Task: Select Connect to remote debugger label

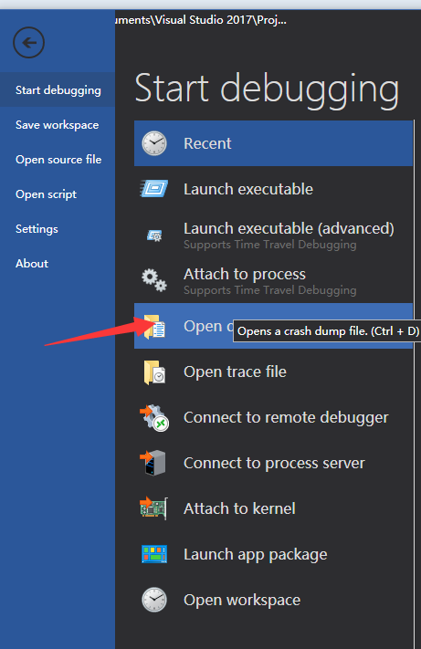Action: pyautogui.click(x=286, y=417)
